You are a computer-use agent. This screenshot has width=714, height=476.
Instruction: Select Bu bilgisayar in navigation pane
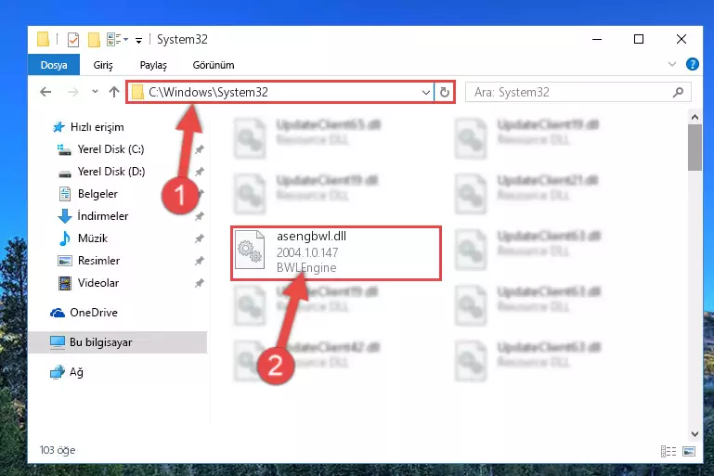(x=118, y=342)
